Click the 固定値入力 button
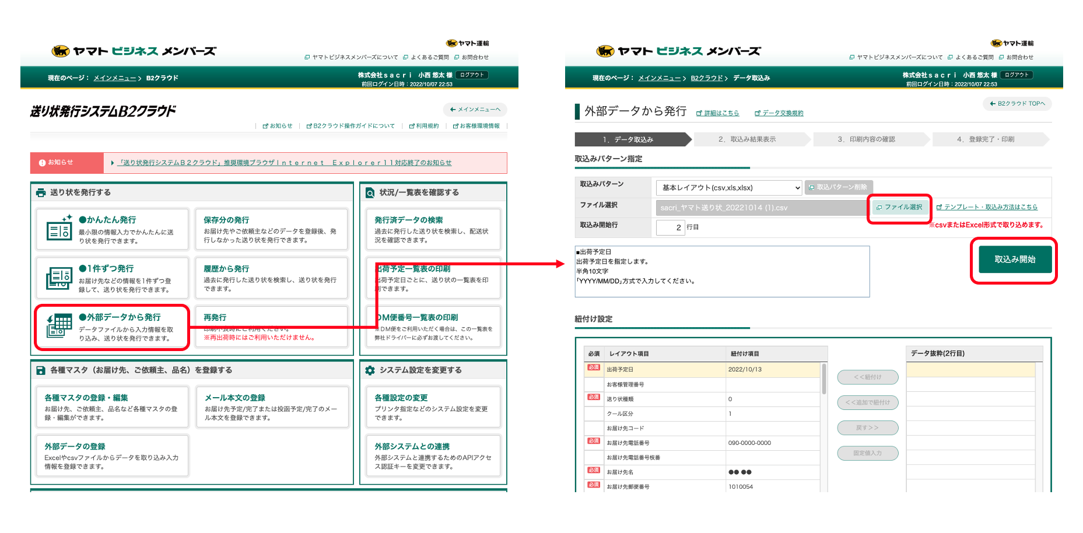This screenshot has height=533, width=1083. pyautogui.click(x=868, y=453)
